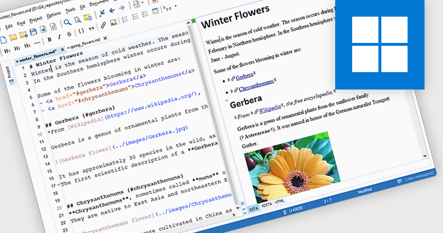Apply Italic formatting from the toolbar
The height and width of the screenshot is (233, 443).
coord(59,38)
